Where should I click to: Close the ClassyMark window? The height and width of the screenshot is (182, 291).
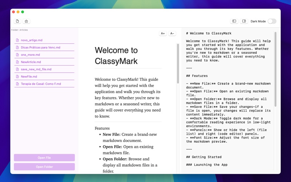point(13,12)
